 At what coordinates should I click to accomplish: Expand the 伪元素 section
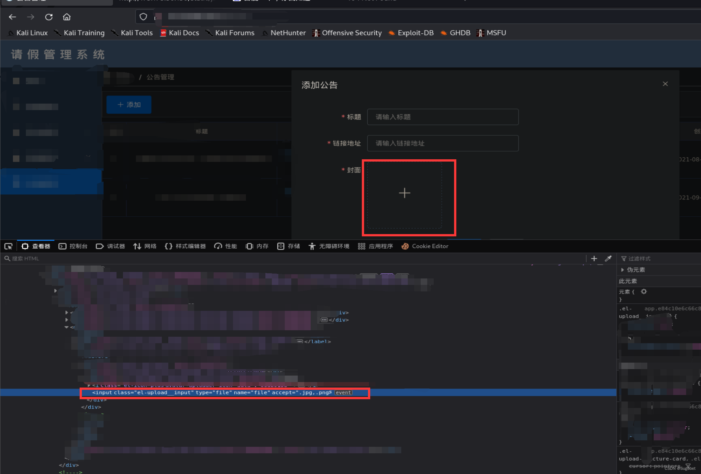[x=622, y=270]
